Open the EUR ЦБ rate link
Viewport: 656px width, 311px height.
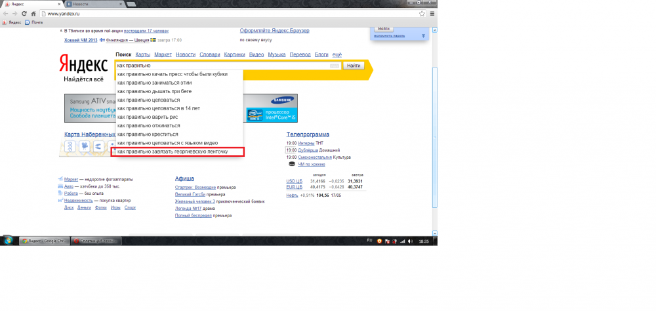[x=294, y=187]
